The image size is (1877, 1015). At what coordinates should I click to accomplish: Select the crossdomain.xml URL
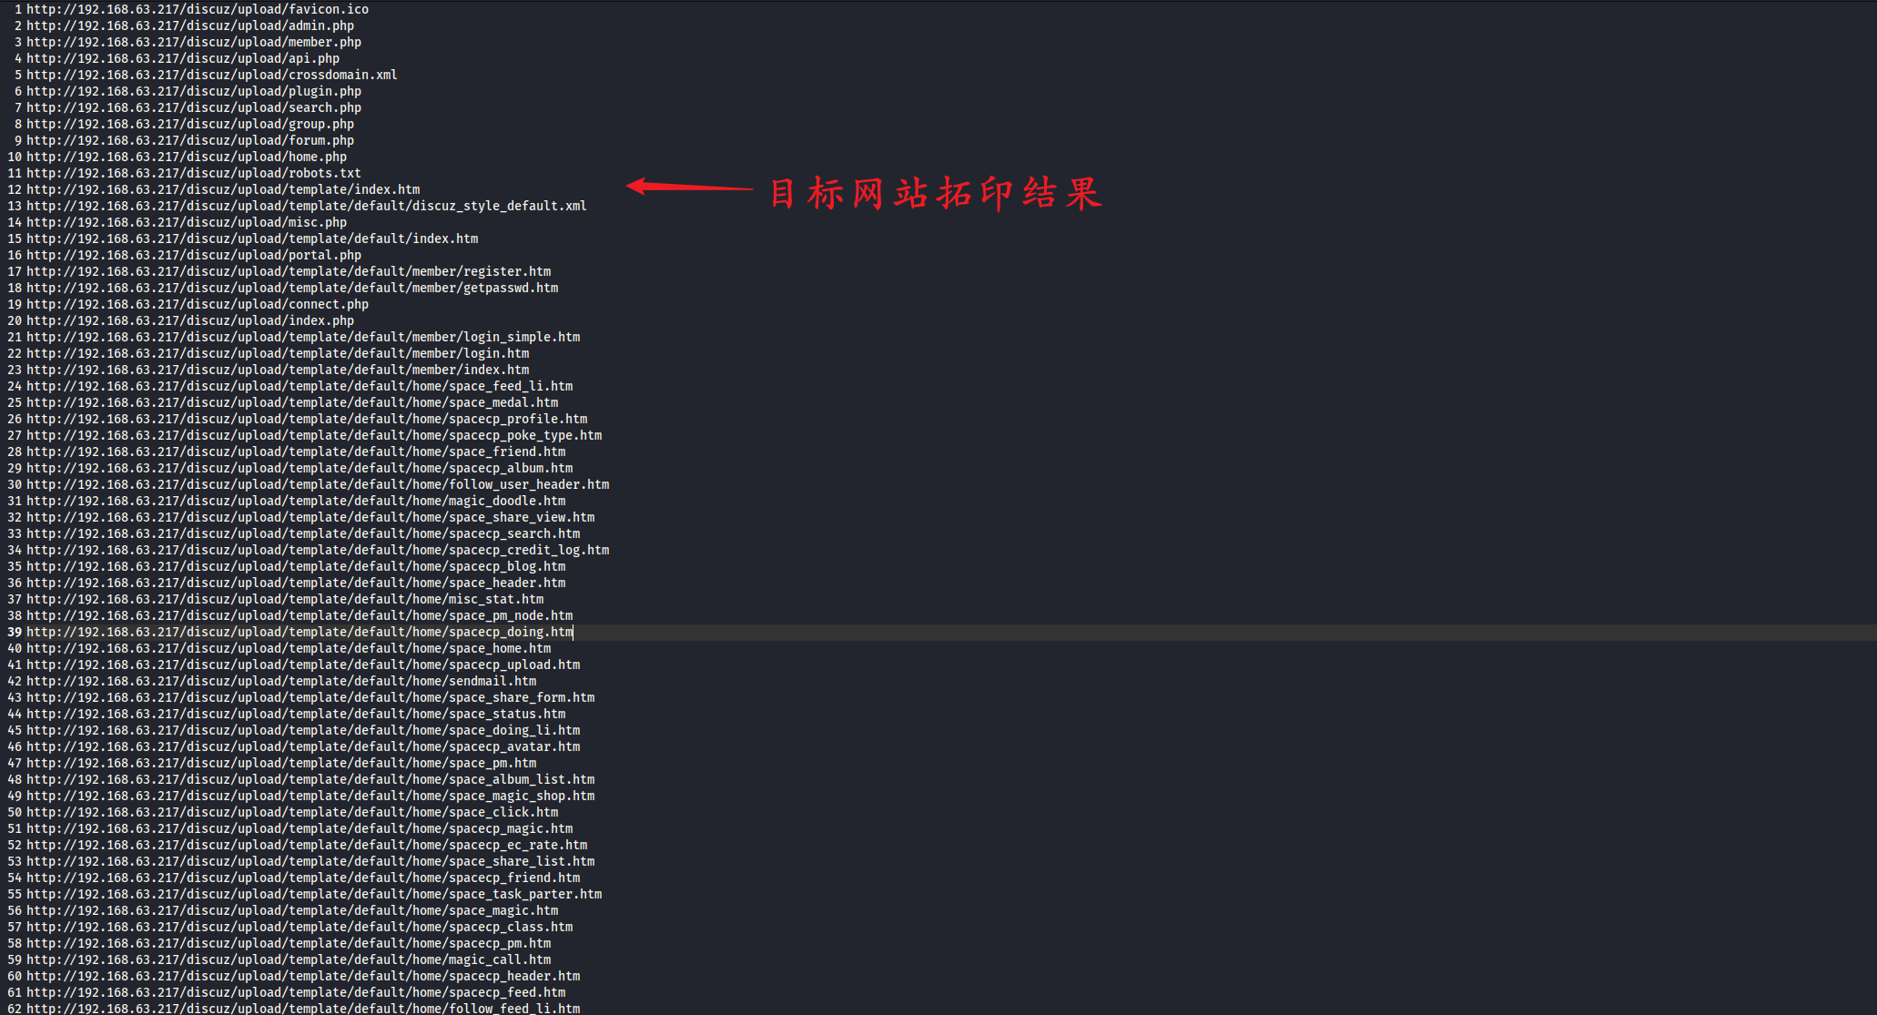[212, 75]
